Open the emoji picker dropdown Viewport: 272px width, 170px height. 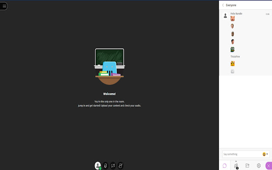(265, 154)
